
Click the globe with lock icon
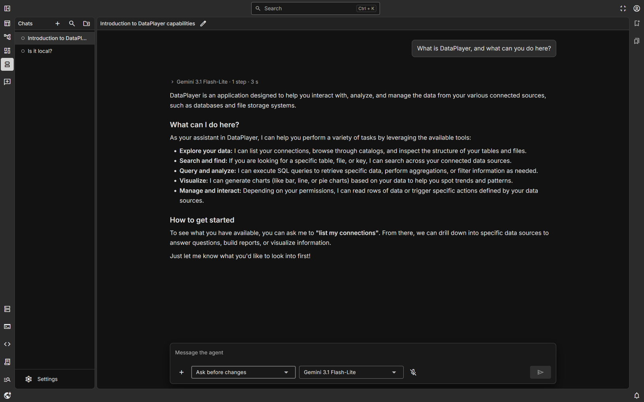coord(7,396)
